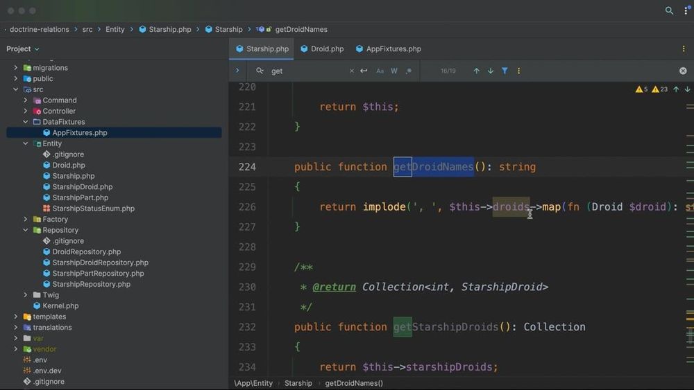Expand the vendor folder

(16, 349)
